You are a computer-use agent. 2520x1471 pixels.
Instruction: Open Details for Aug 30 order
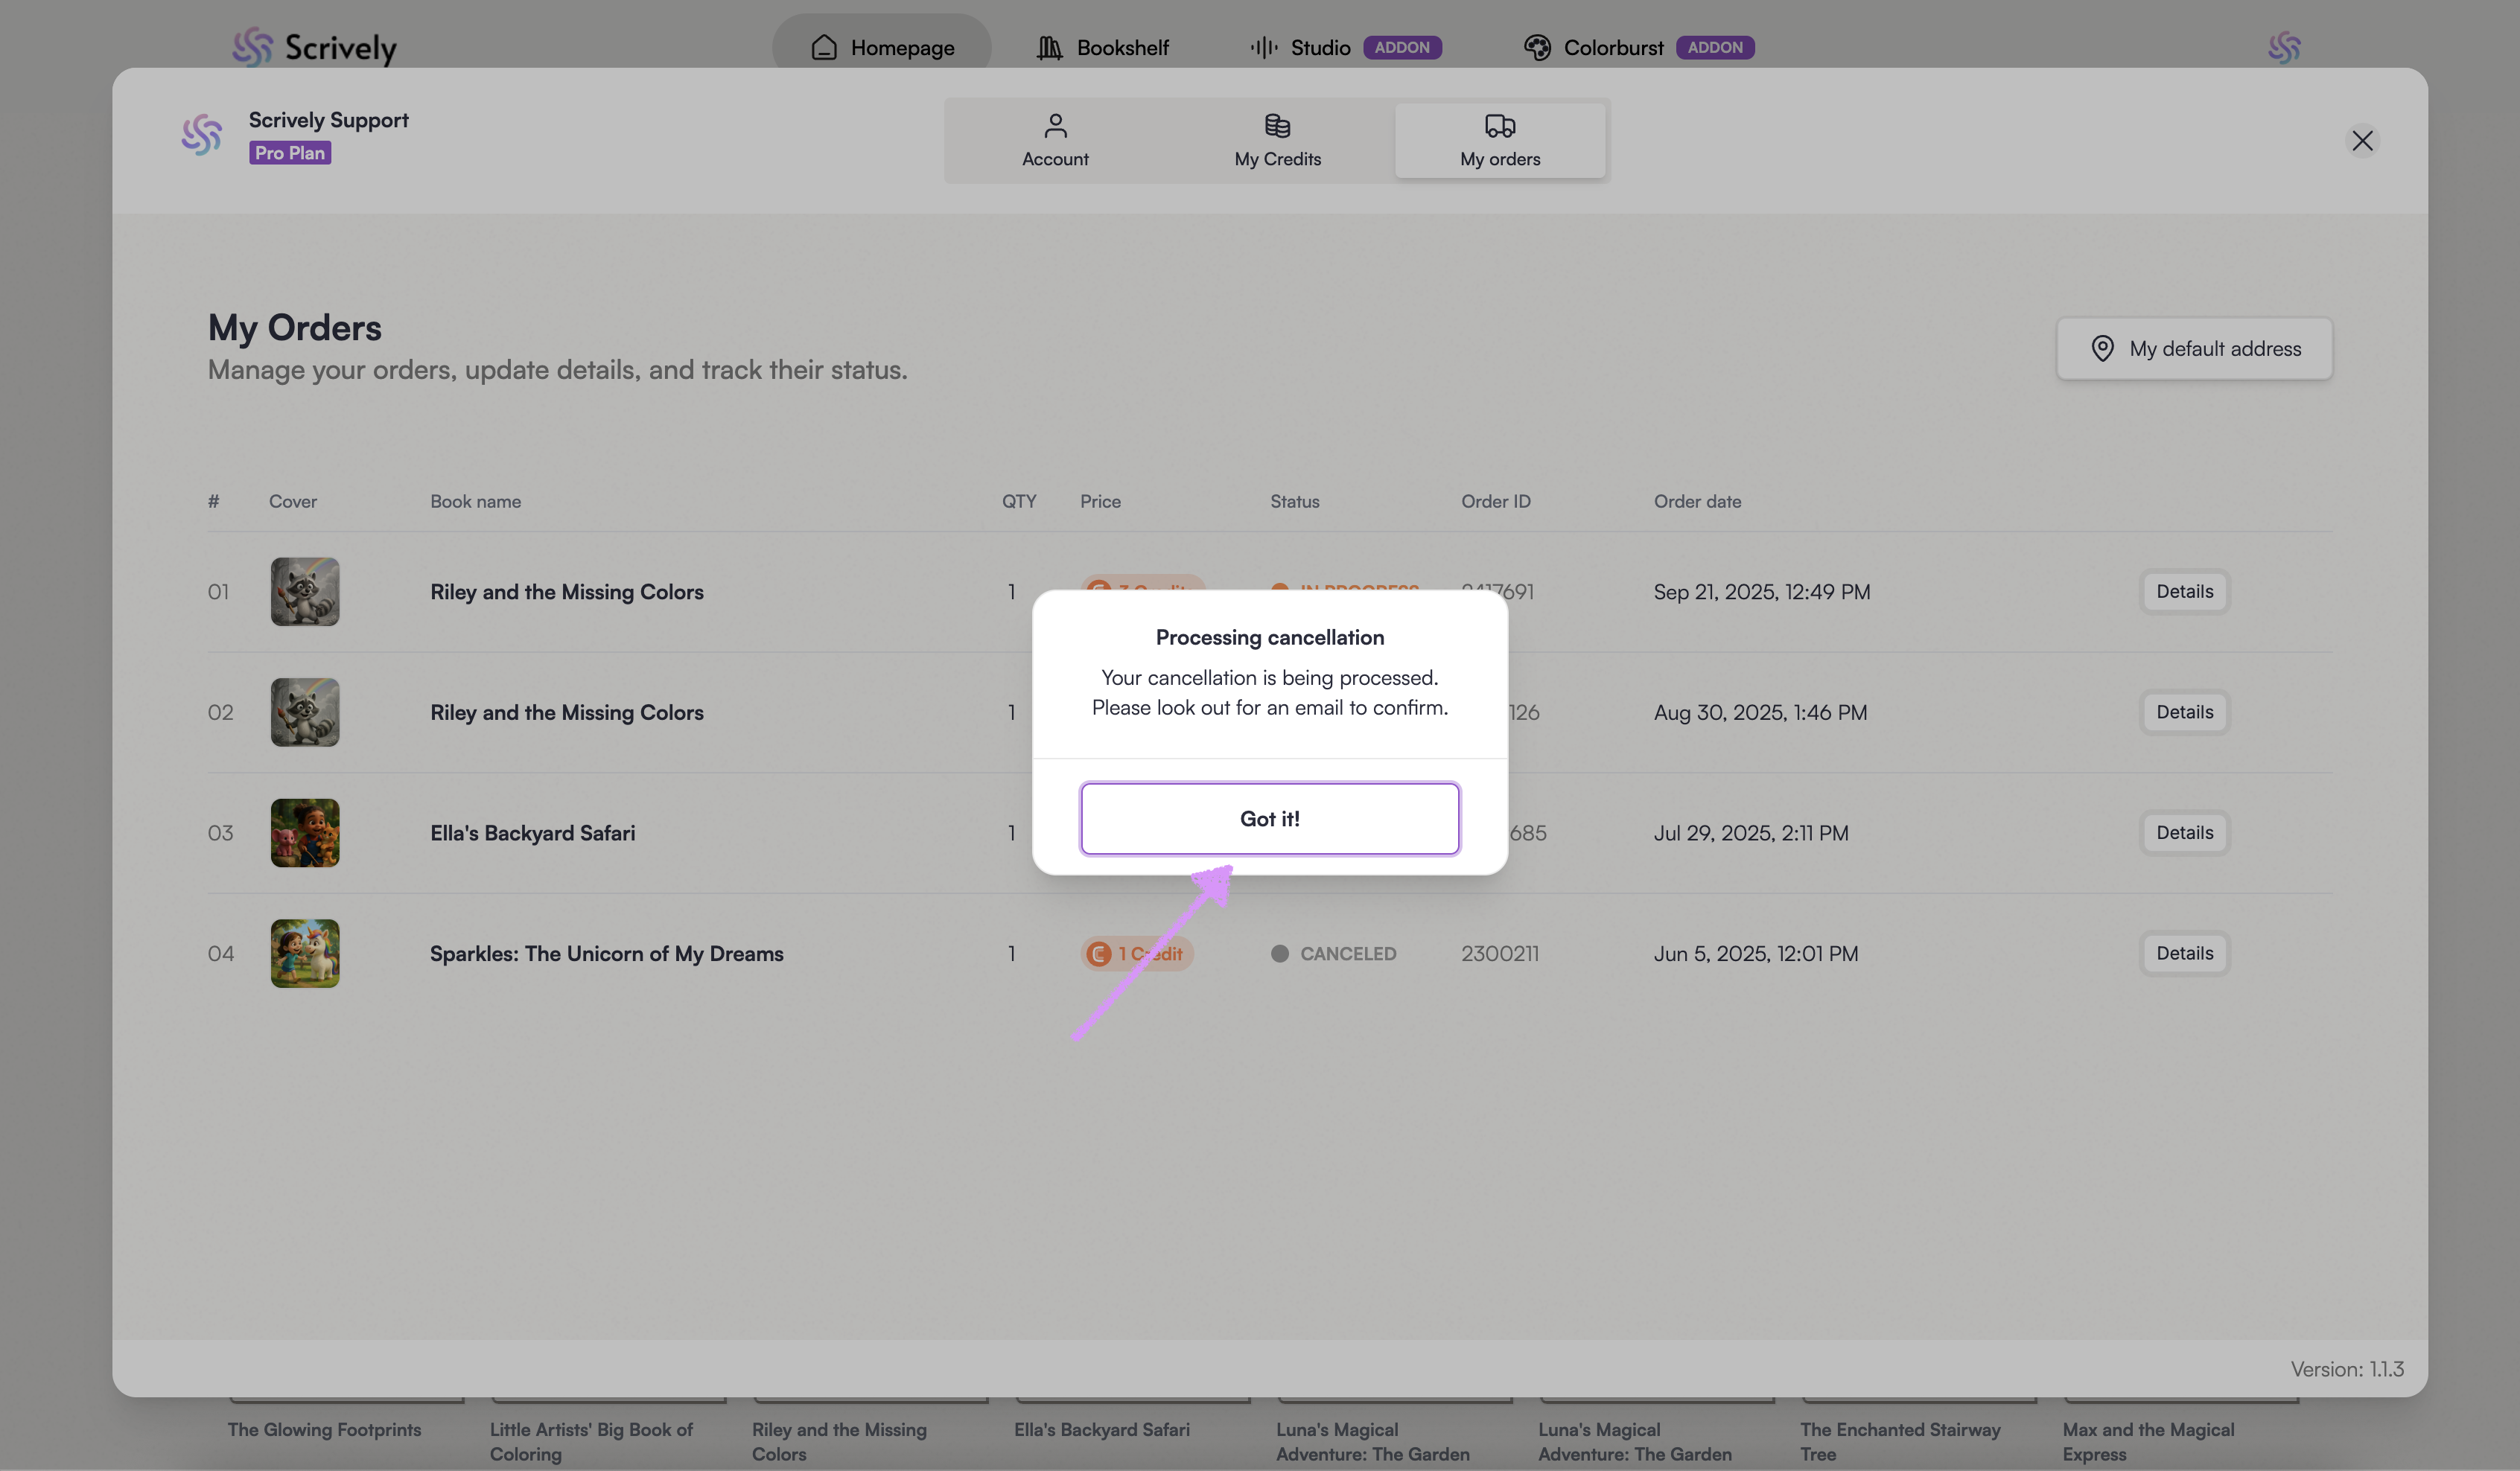click(x=2184, y=713)
